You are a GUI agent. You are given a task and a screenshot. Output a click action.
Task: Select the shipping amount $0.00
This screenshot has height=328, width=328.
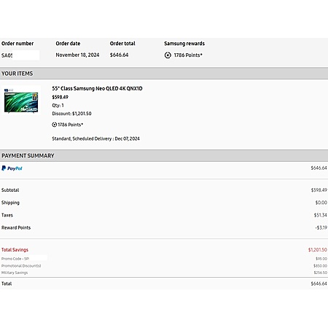click(x=321, y=203)
